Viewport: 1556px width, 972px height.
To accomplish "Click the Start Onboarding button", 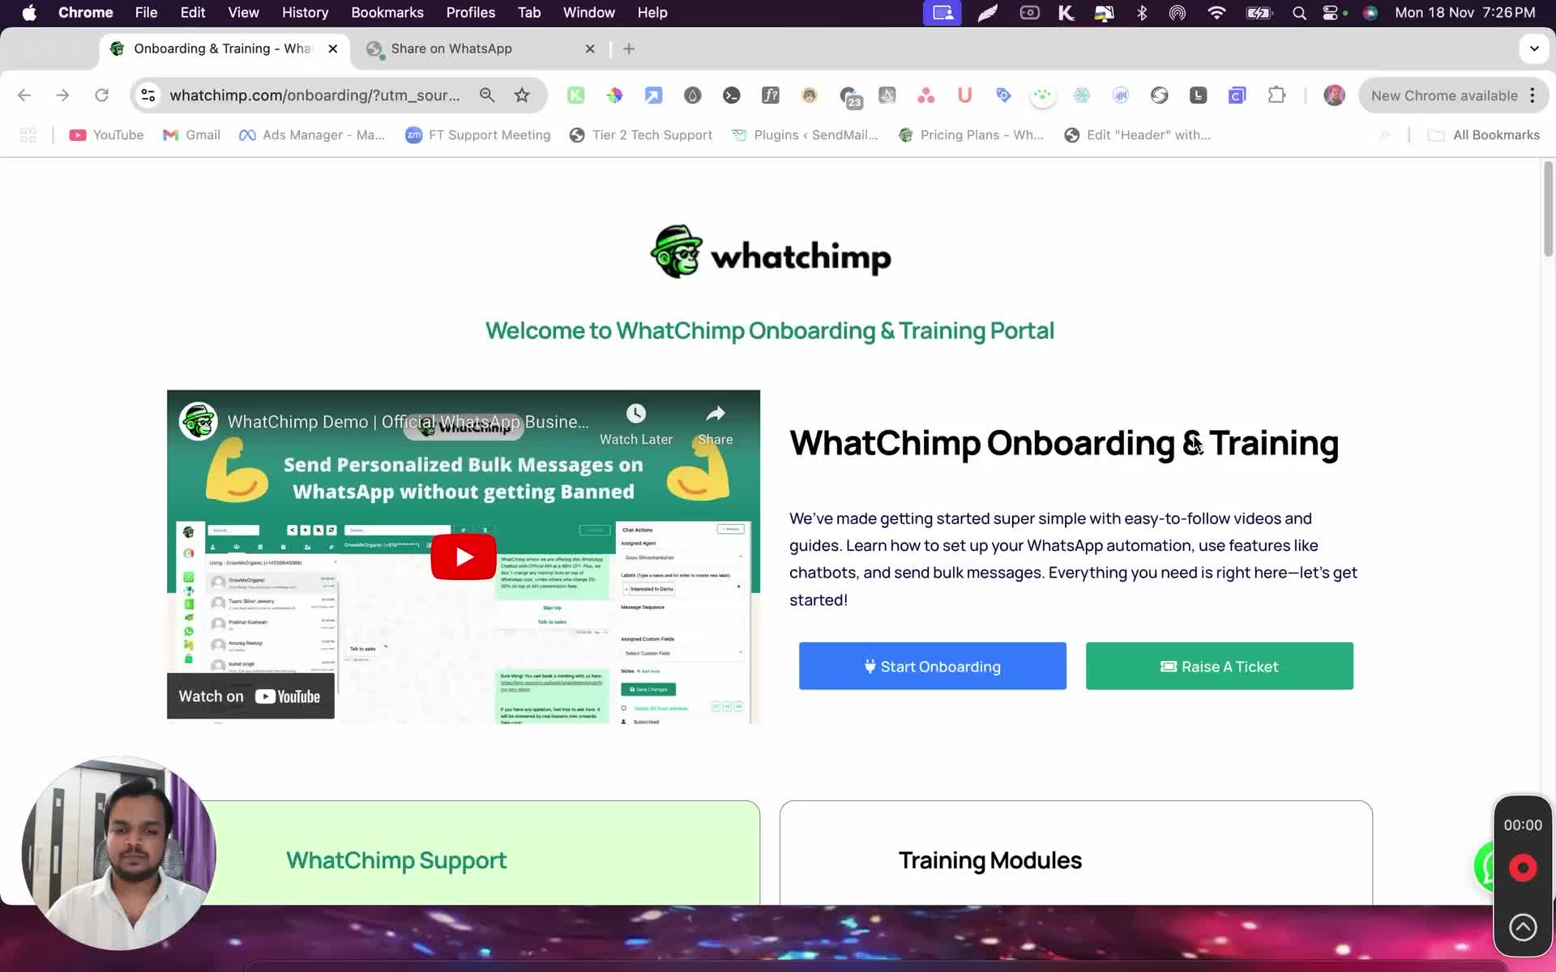I will 932,666.
